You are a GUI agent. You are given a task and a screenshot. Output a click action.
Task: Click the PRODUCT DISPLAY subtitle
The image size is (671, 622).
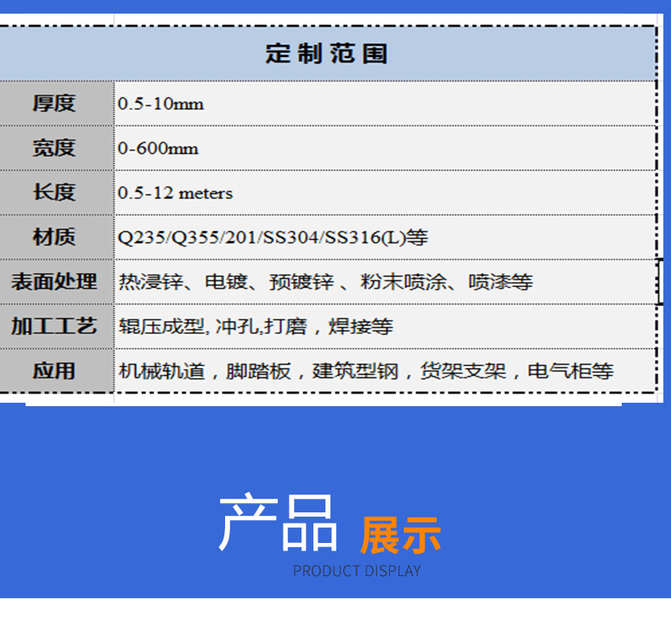pos(357,571)
